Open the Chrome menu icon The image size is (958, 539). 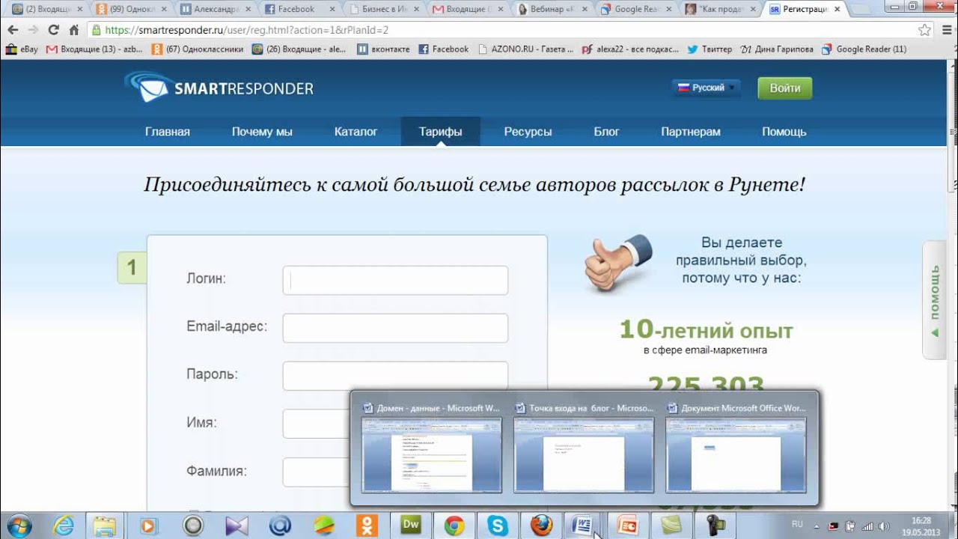point(946,30)
